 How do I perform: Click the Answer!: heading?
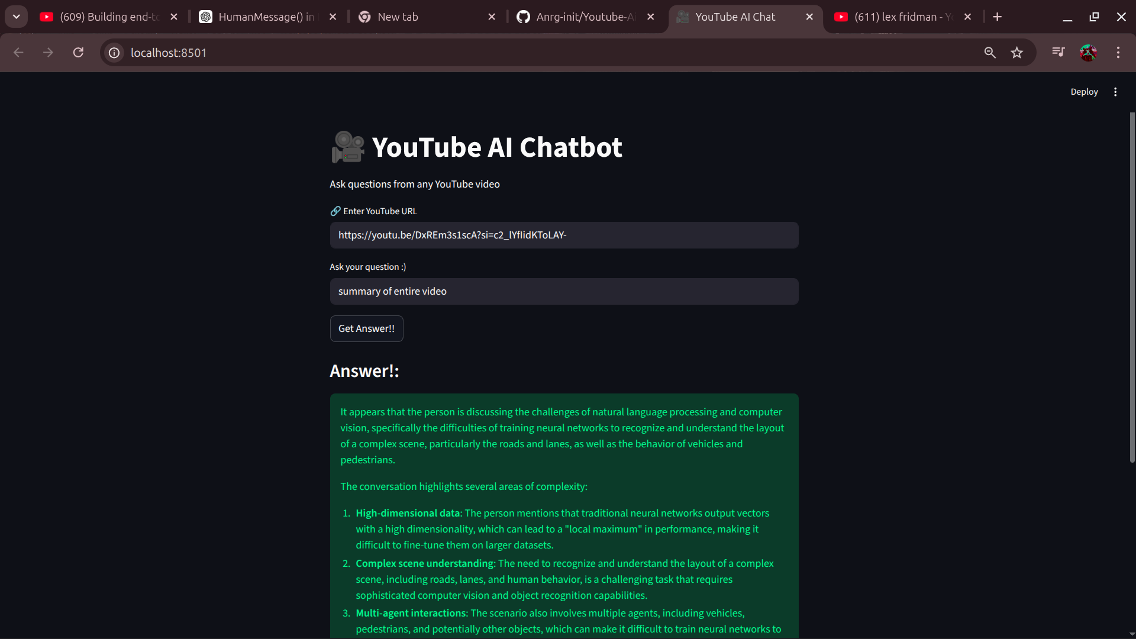[x=364, y=371]
